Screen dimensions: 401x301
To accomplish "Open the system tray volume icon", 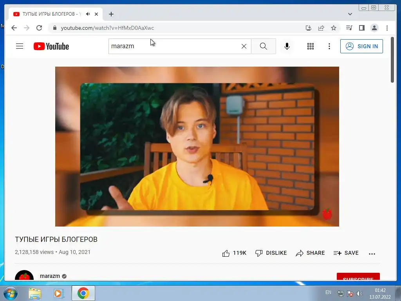I will tap(359, 294).
